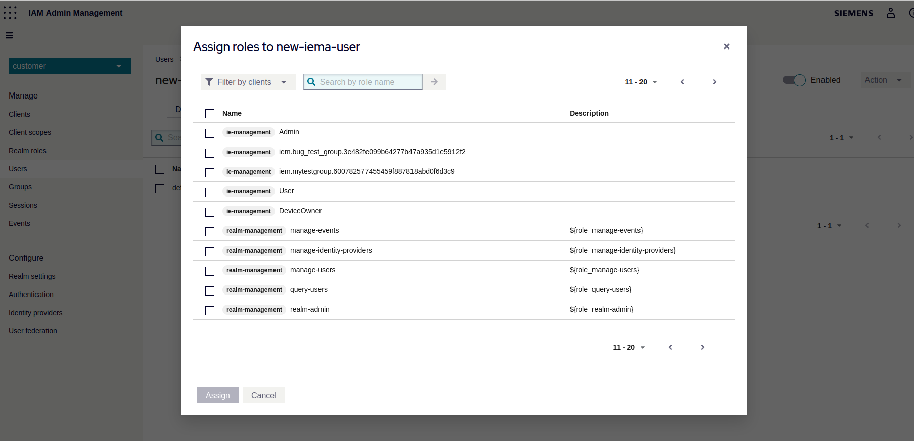This screenshot has width=914, height=441.
Task: Submit role search with arrow icon
Action: point(434,82)
